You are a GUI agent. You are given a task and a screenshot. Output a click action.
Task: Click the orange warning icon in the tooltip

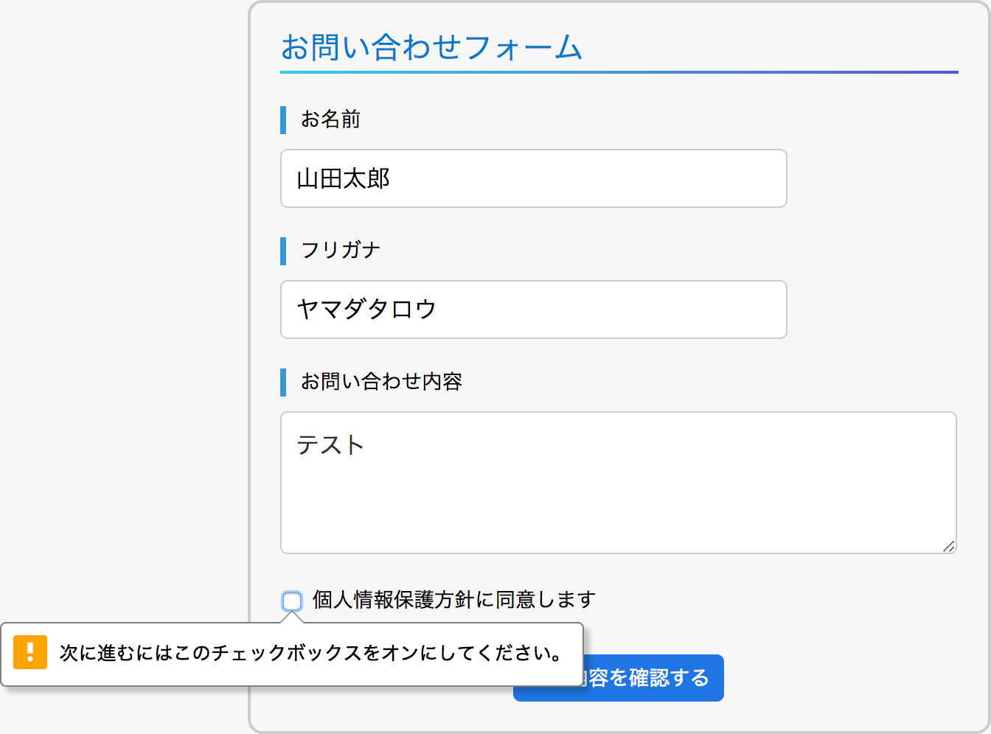[x=30, y=652]
